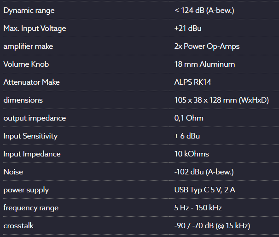
Task: Click the 'ALPS RK14' value
Action: [x=193, y=82]
